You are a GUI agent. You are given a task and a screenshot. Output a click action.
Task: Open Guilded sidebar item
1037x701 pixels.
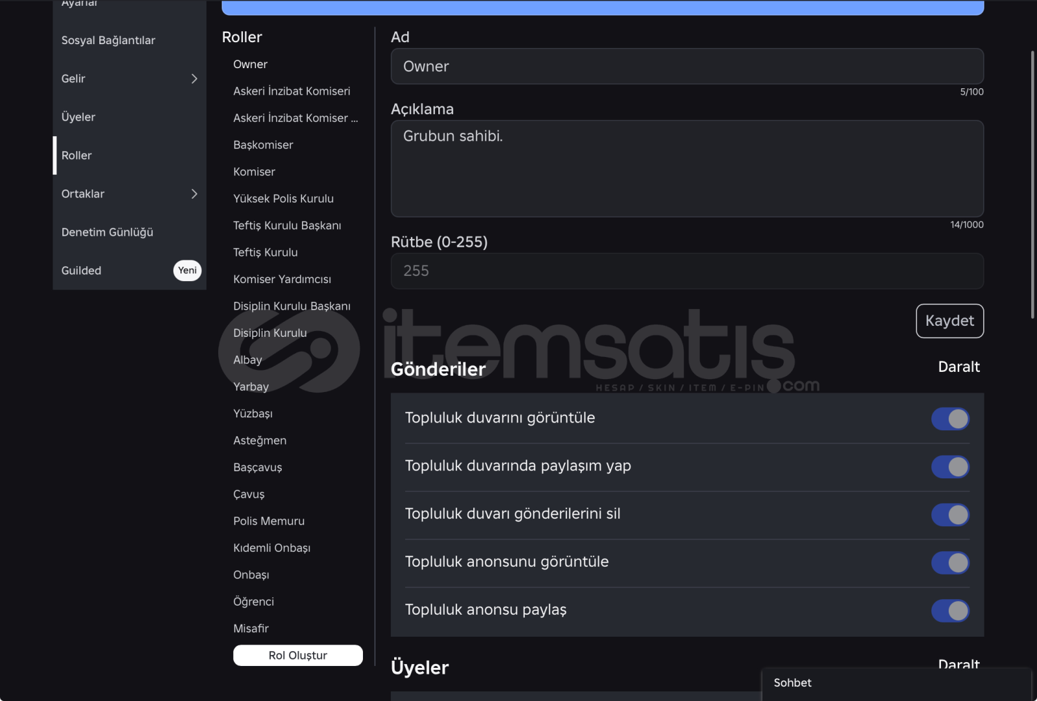(129, 270)
